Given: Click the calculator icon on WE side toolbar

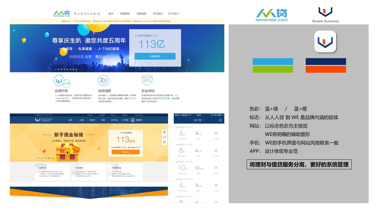Looking at the screenshot, I should 164,132.
